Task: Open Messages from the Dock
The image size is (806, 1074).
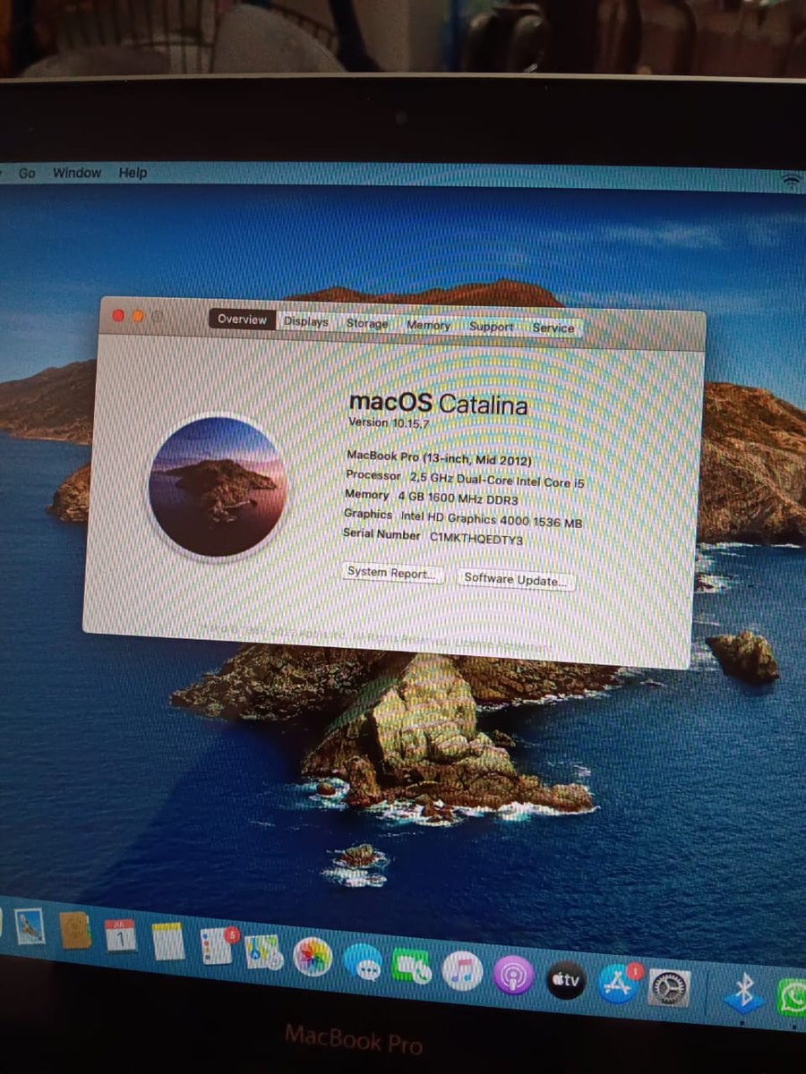Action: tap(363, 962)
